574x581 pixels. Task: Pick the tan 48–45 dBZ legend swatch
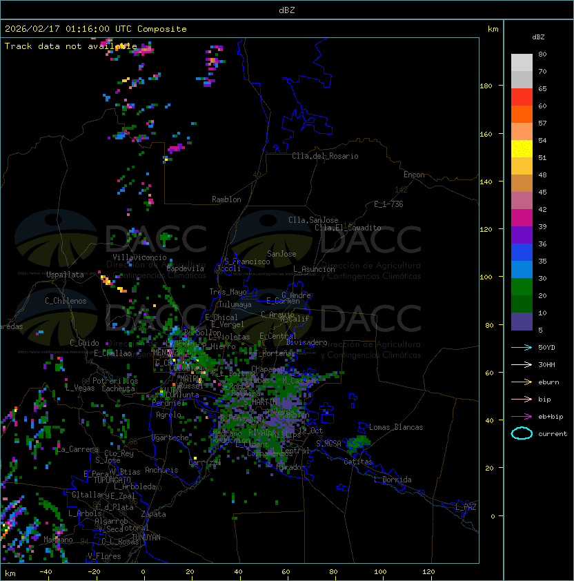(522, 184)
